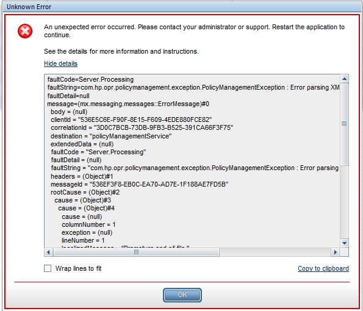Click the correlationId line in details
Screen dimensions: 363x311
click(x=142, y=127)
